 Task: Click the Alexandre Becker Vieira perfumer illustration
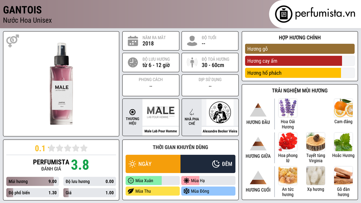pyautogui.click(x=220, y=112)
